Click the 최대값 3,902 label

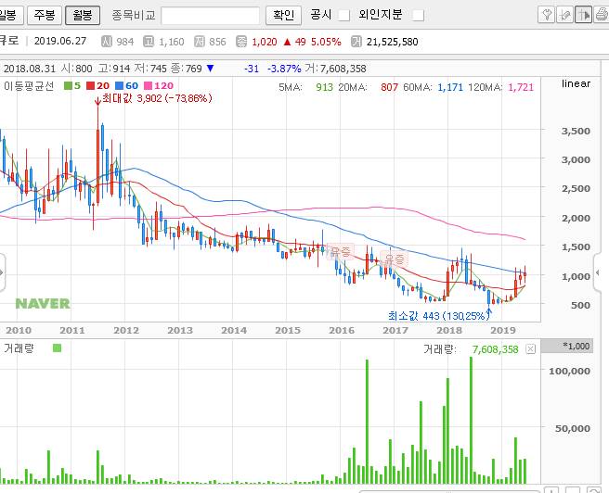(x=157, y=98)
